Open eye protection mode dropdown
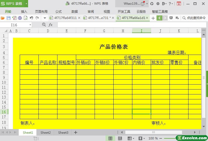The width and height of the screenshot is (208, 141). (x=144, y=139)
